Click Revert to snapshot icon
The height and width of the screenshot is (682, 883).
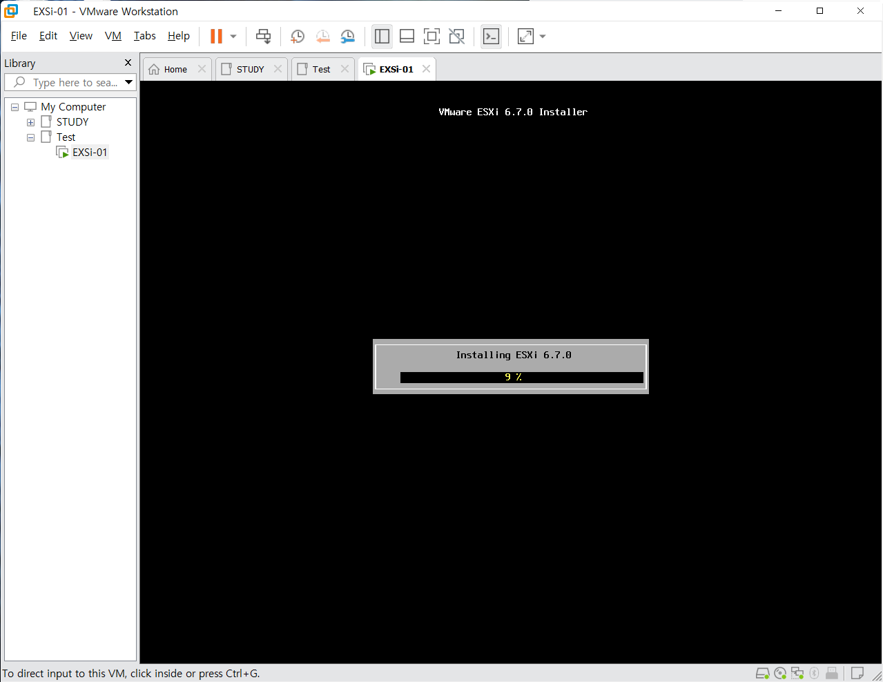coord(322,37)
